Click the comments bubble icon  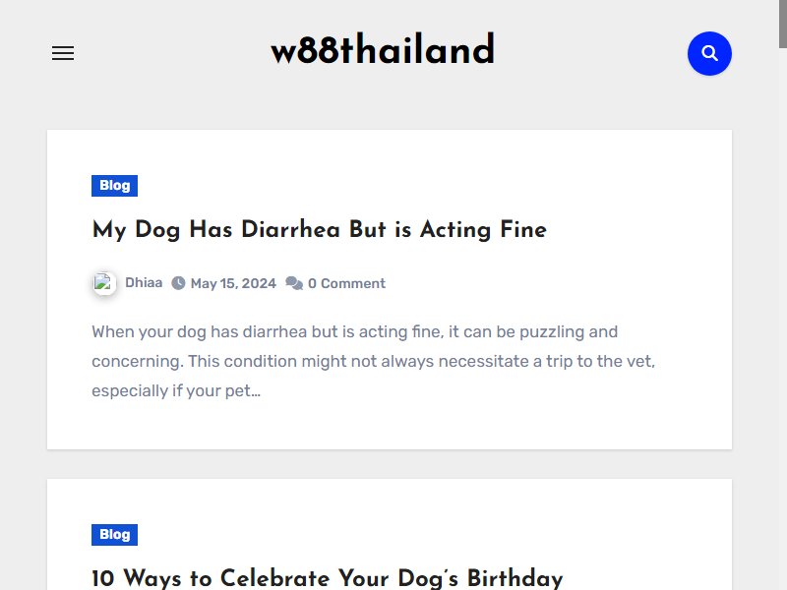(x=294, y=283)
